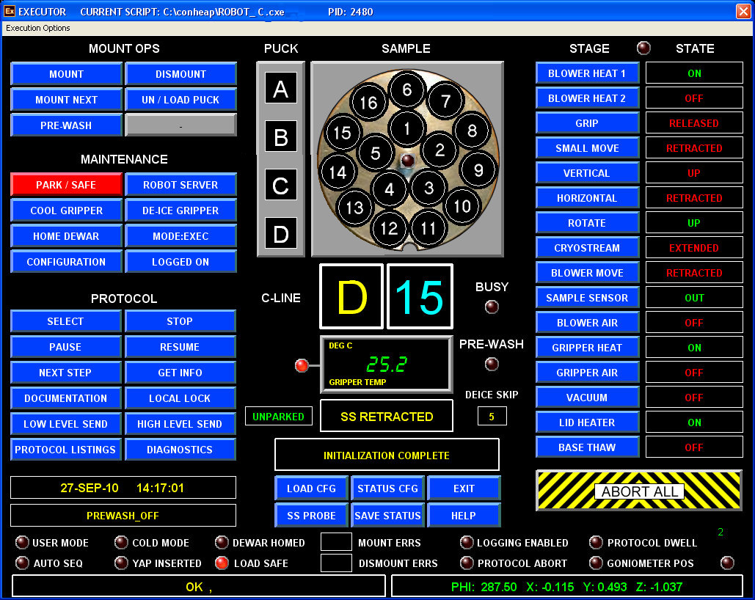Screen dimensions: 755x600
Task: Select sample position 15 on the puck
Action: coord(342,133)
